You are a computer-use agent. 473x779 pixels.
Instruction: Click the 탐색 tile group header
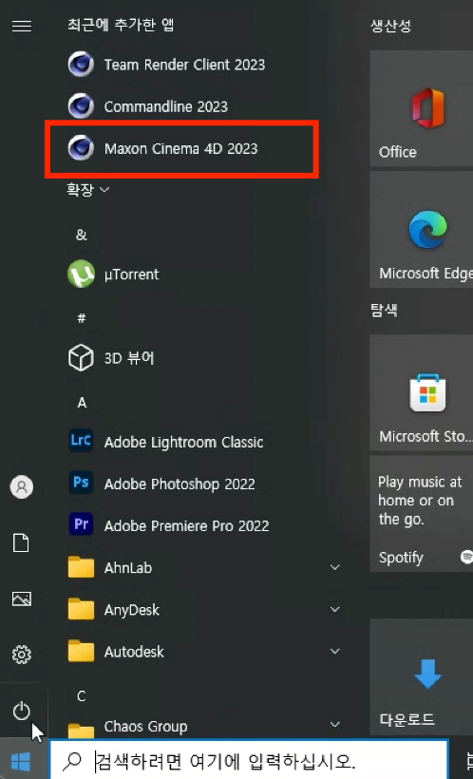pos(384,311)
